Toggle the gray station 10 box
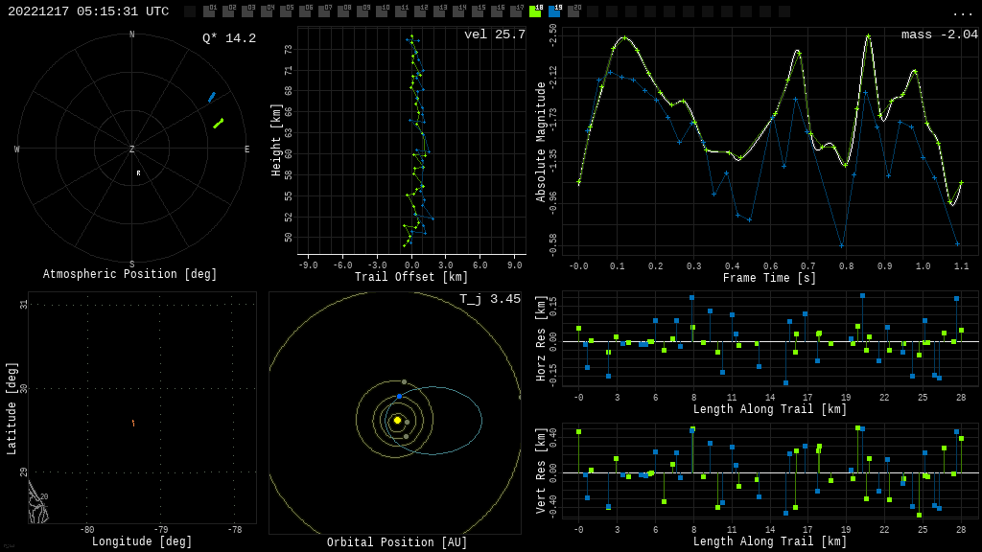The width and height of the screenshot is (982, 552). [x=382, y=11]
